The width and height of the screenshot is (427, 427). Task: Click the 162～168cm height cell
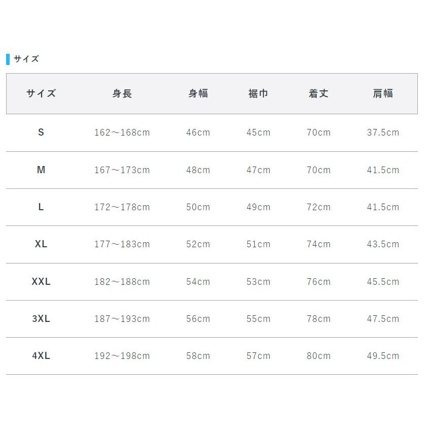click(x=122, y=133)
